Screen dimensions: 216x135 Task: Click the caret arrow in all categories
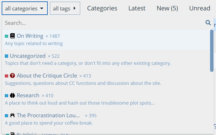pyautogui.click(x=42, y=8)
